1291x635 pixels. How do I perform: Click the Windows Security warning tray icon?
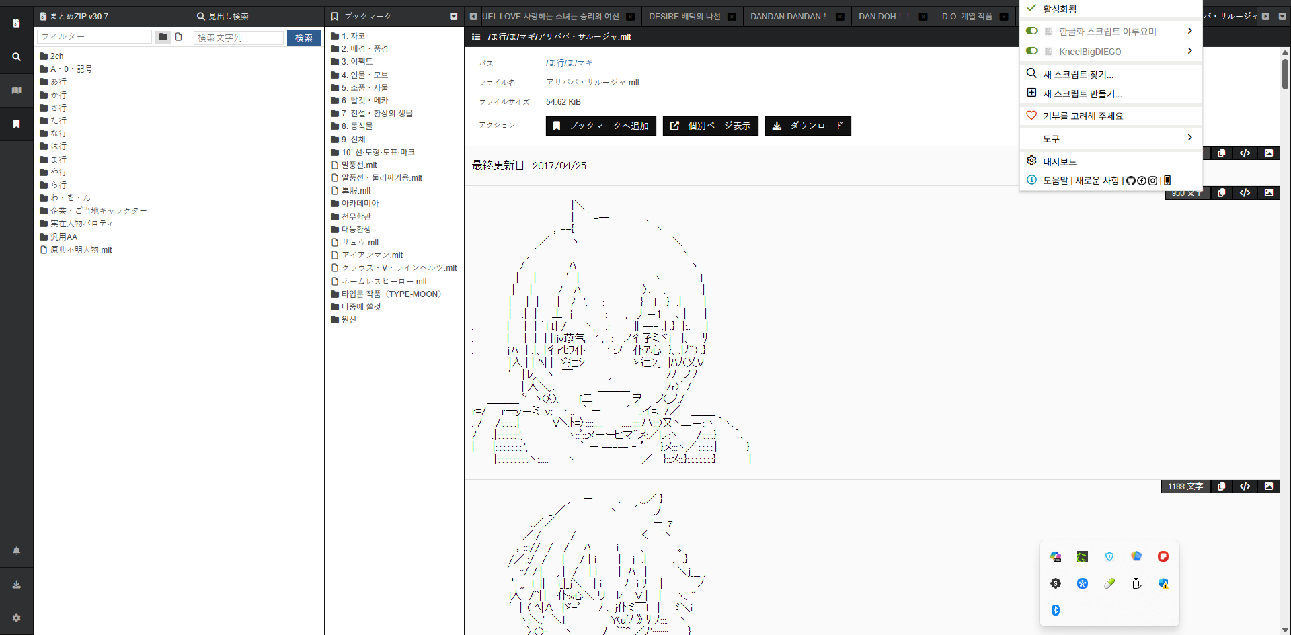[1163, 583]
